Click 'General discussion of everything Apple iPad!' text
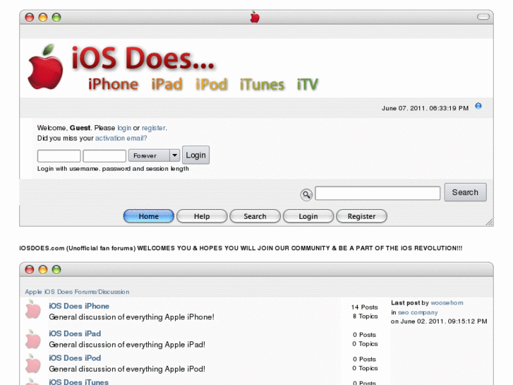Image resolution: width=513 pixels, height=385 pixels. pos(127,344)
